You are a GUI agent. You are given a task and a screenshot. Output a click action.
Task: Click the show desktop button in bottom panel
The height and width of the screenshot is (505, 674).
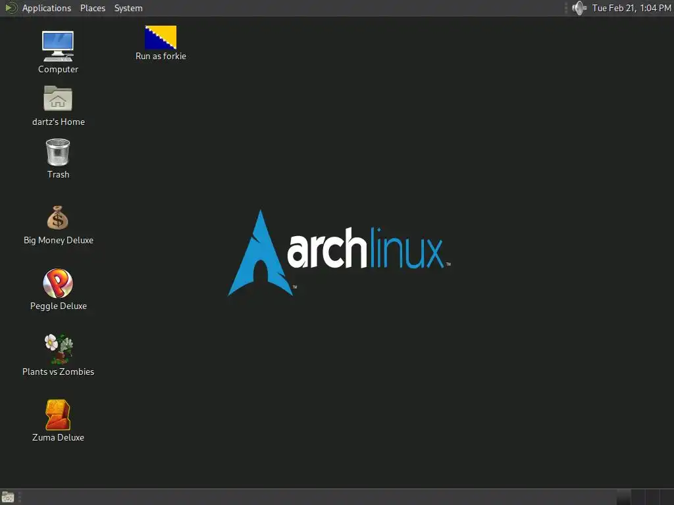tap(8, 497)
